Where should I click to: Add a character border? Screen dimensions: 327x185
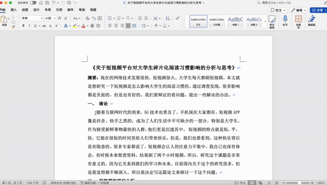point(100,18)
